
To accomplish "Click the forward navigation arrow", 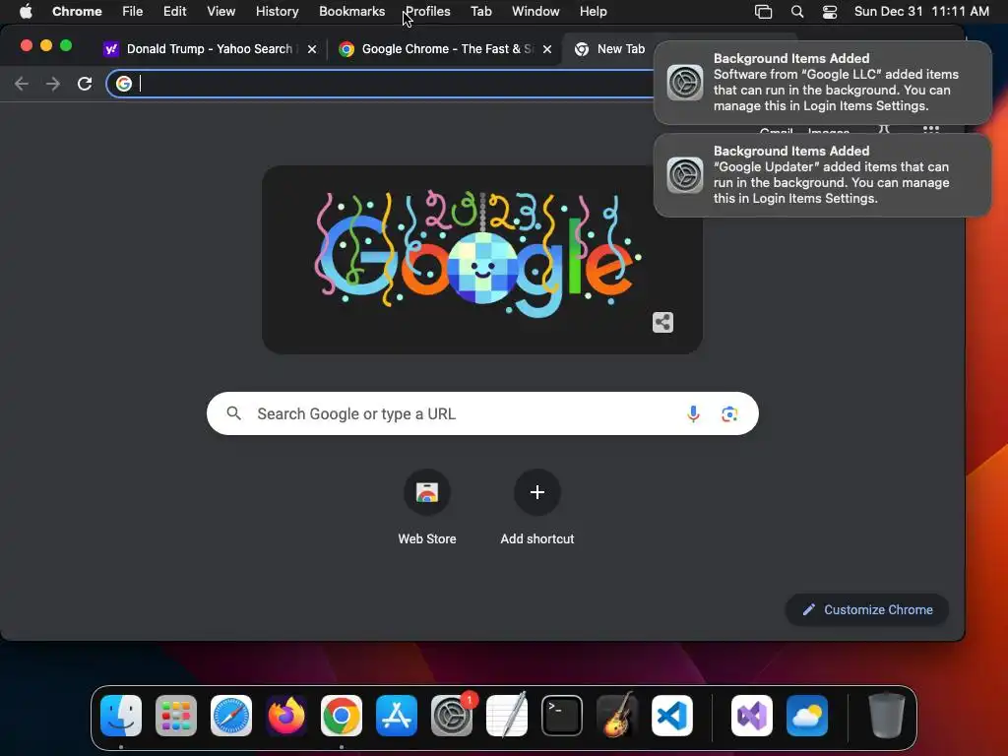I will click(x=53, y=84).
